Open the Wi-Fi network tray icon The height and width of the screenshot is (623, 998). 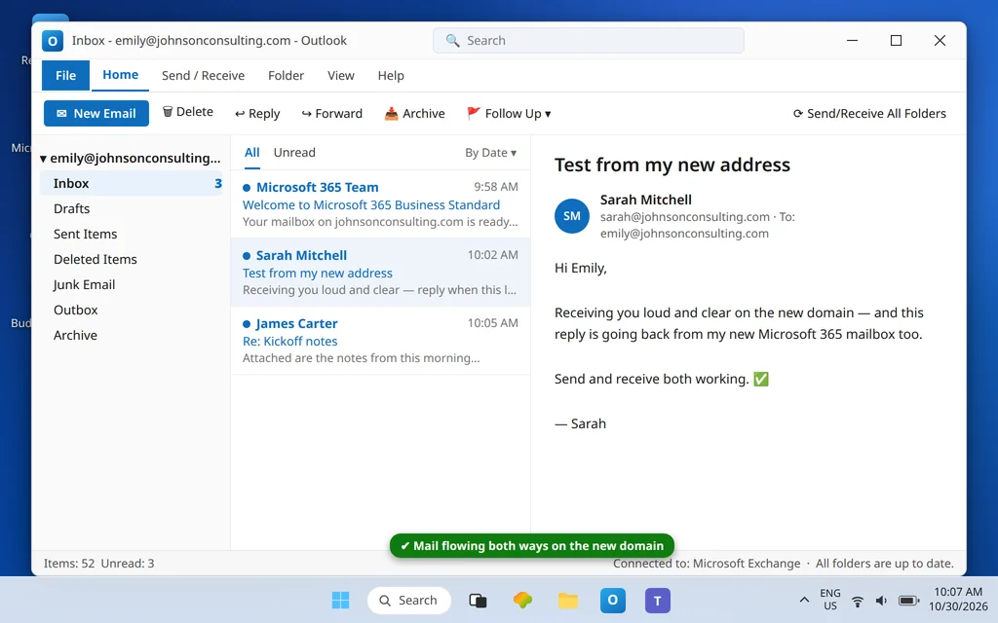[x=858, y=601]
